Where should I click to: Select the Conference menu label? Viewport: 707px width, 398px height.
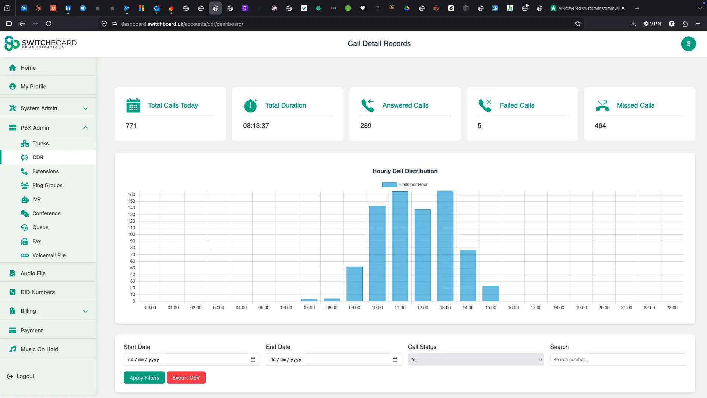click(x=46, y=213)
